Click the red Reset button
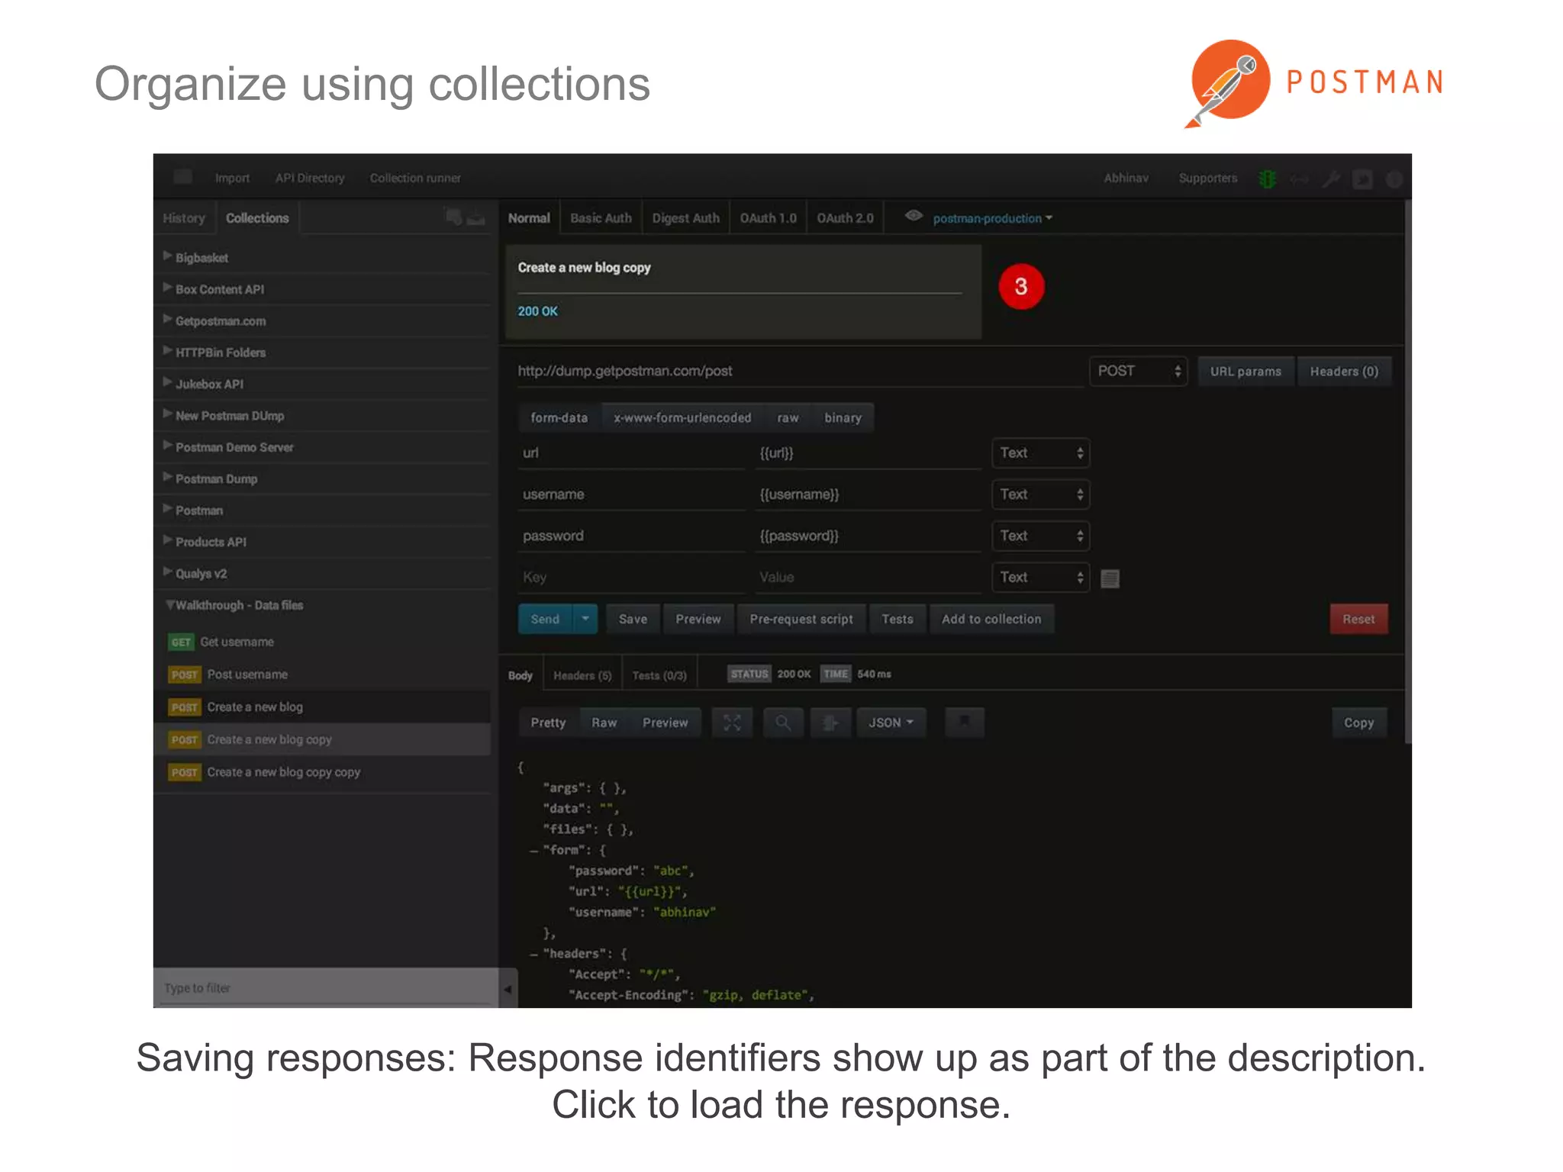Screen dimensions: 1563x1172 pos(1358,619)
